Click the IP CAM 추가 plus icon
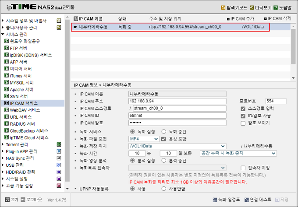The height and width of the screenshot is (207, 298). click(228, 19)
